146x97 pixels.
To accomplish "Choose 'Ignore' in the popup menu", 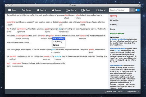I will pyautogui.click(x=58, y=45).
